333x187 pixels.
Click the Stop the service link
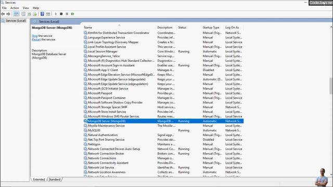(x=35, y=36)
